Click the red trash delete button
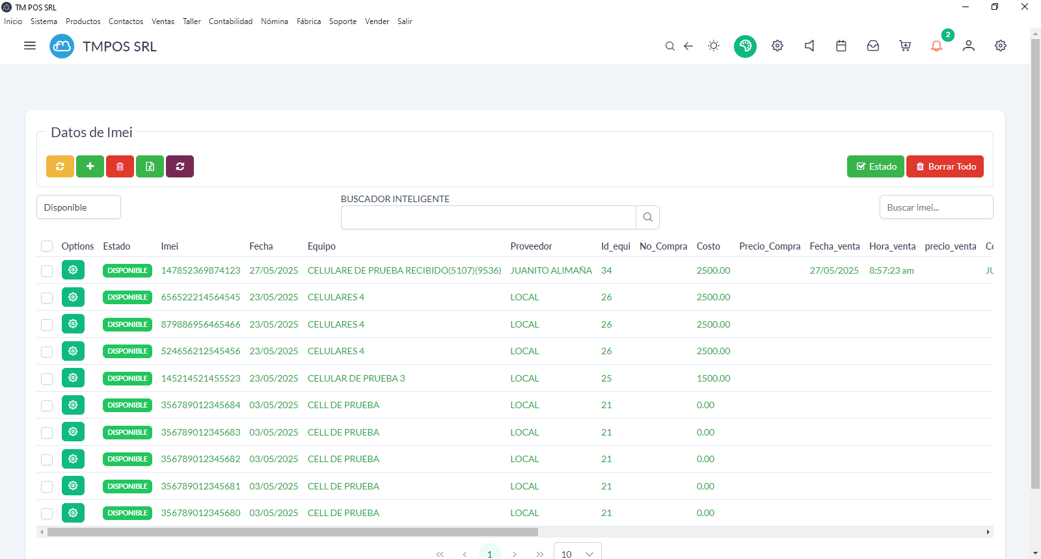 (120, 166)
